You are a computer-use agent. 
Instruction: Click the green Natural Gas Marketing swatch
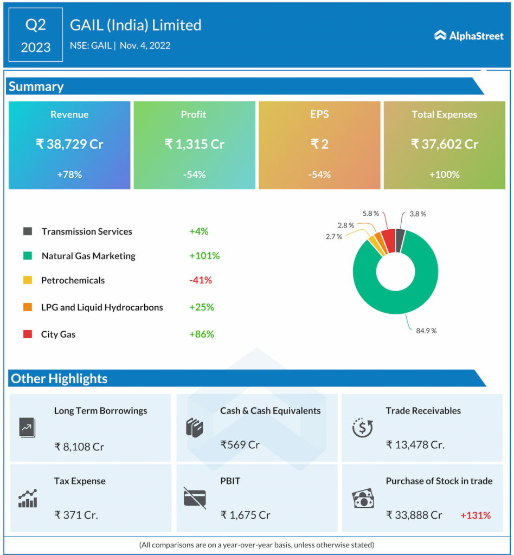pos(27,256)
